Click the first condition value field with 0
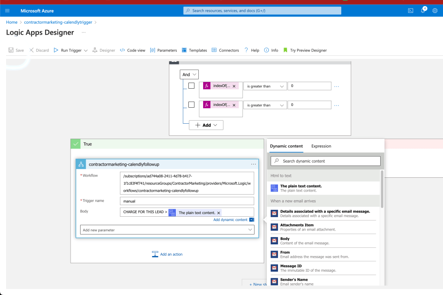The height and width of the screenshot is (295, 443). pyautogui.click(x=309, y=86)
